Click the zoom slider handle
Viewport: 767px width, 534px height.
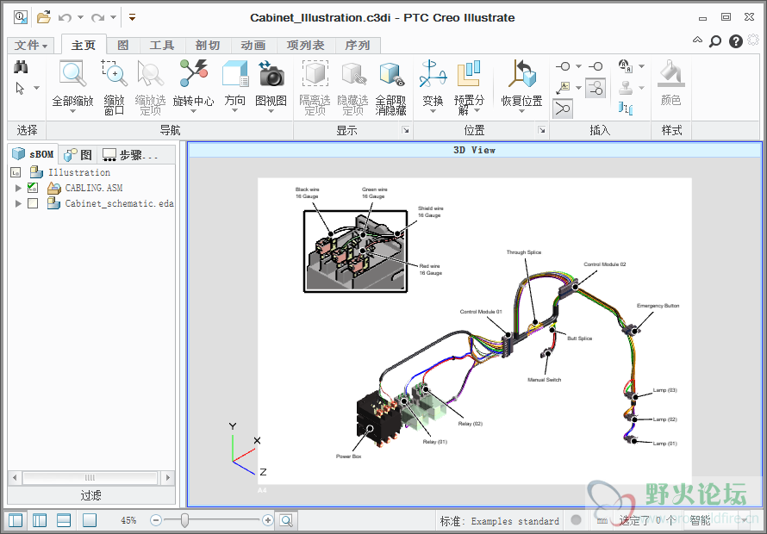(184, 520)
